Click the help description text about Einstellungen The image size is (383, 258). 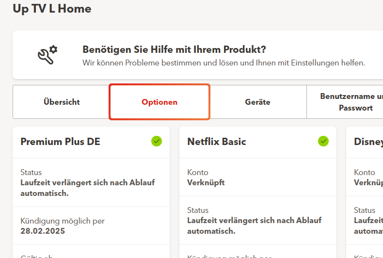tap(223, 63)
